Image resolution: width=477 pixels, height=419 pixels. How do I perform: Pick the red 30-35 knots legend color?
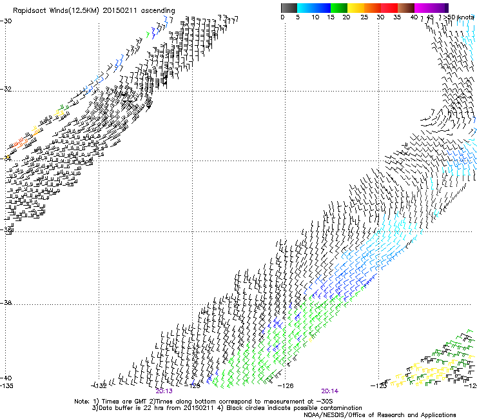point(389,8)
